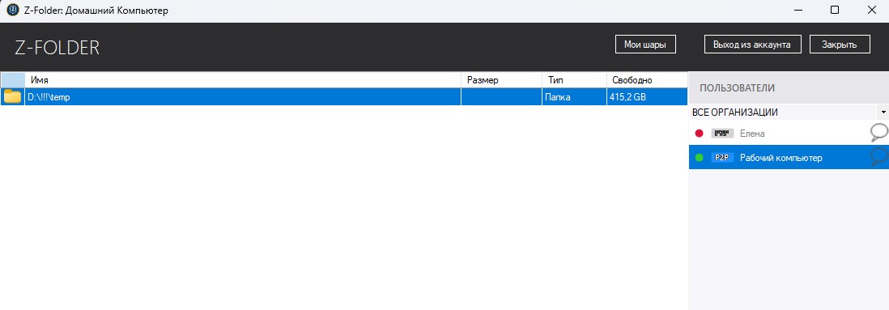
Task: Minimize the Z-Folder window
Action: click(x=798, y=11)
